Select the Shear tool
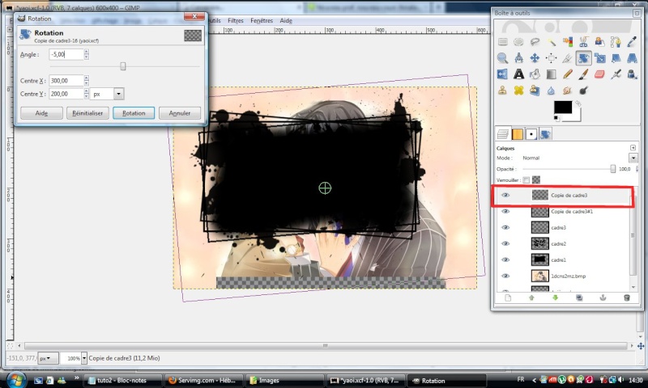The width and height of the screenshot is (648, 388). coord(616,57)
